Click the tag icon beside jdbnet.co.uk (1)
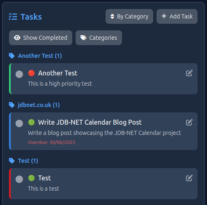Image resolution: width=207 pixels, height=205 pixels. pyautogui.click(x=12, y=105)
